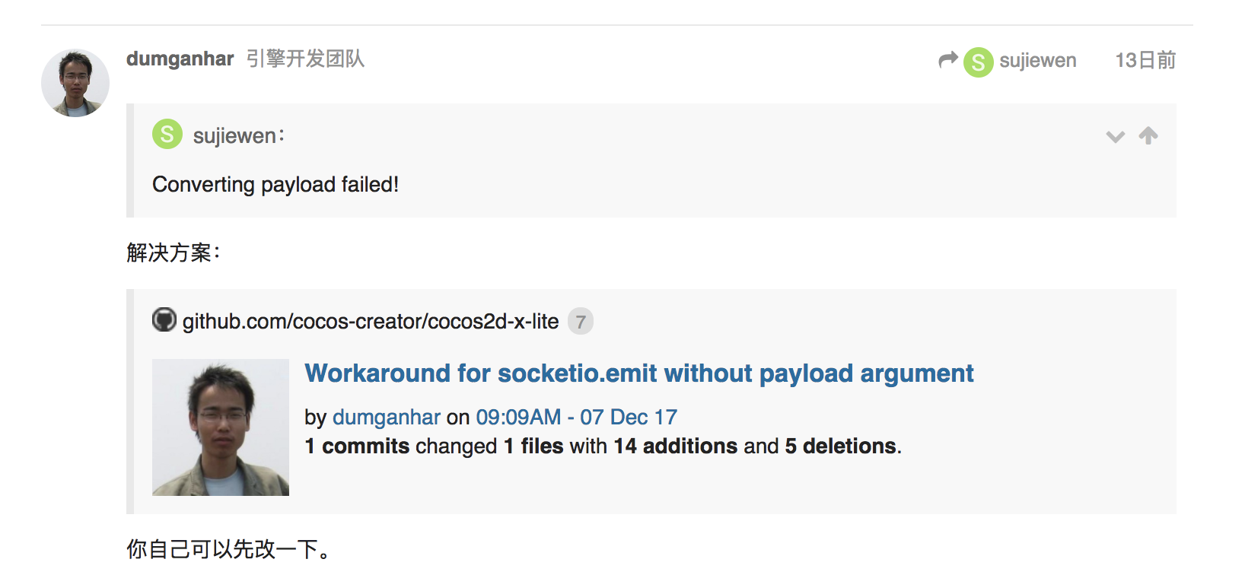1245x575 pixels.
Task: Click sujiewen's name in the quote header
Action: [x=234, y=136]
